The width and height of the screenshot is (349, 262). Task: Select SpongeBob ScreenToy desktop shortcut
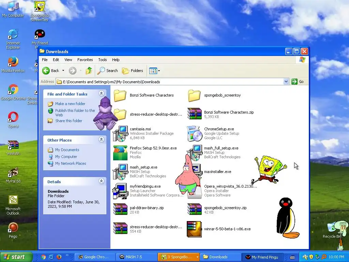click(x=40, y=11)
